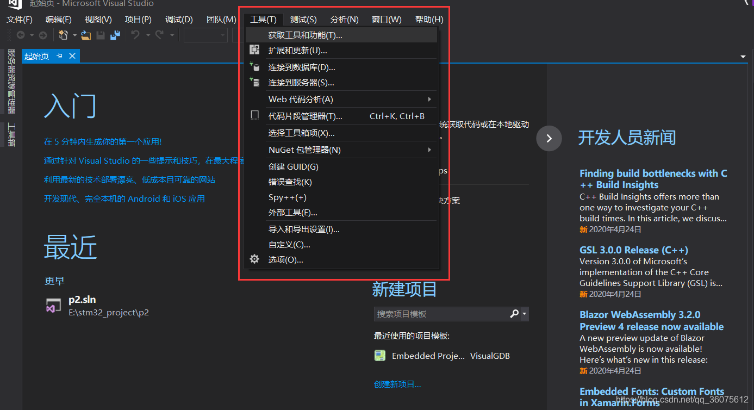Viewport: 754px width, 410px height.
Task: Select 外部工具(E)... menu item
Action: click(x=341, y=212)
